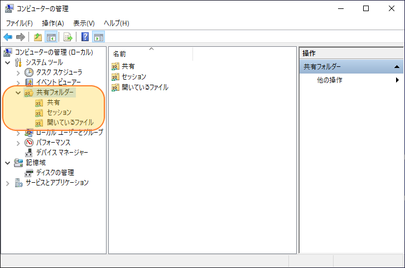The image size is (405, 268).
Task: Open the ファイル(F) menu
Action: tap(20, 23)
